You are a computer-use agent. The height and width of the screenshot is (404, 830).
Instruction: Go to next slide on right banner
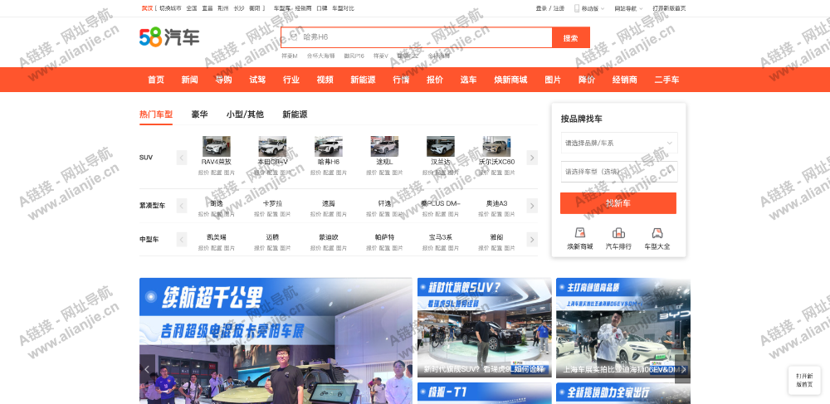[683, 369]
